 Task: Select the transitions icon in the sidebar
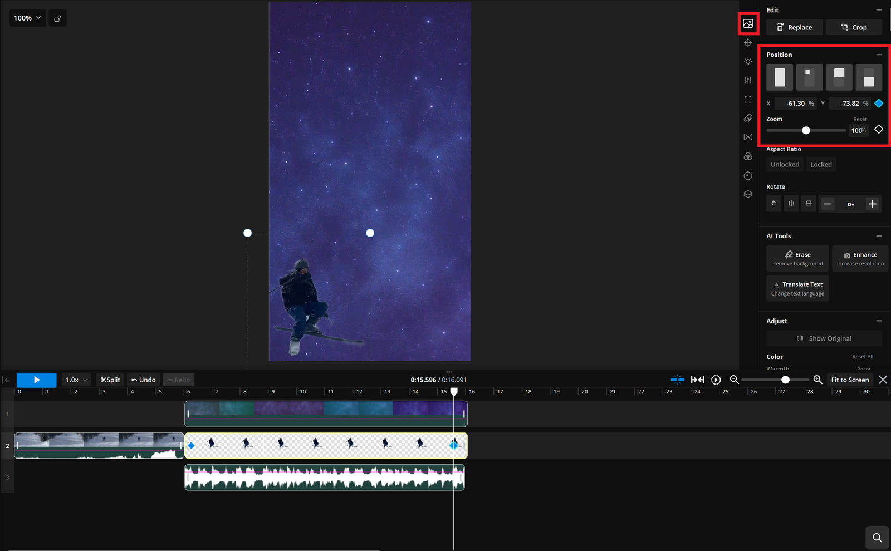[748, 137]
